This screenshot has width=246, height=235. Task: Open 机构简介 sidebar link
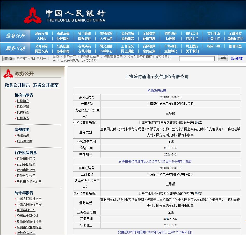[23, 101]
